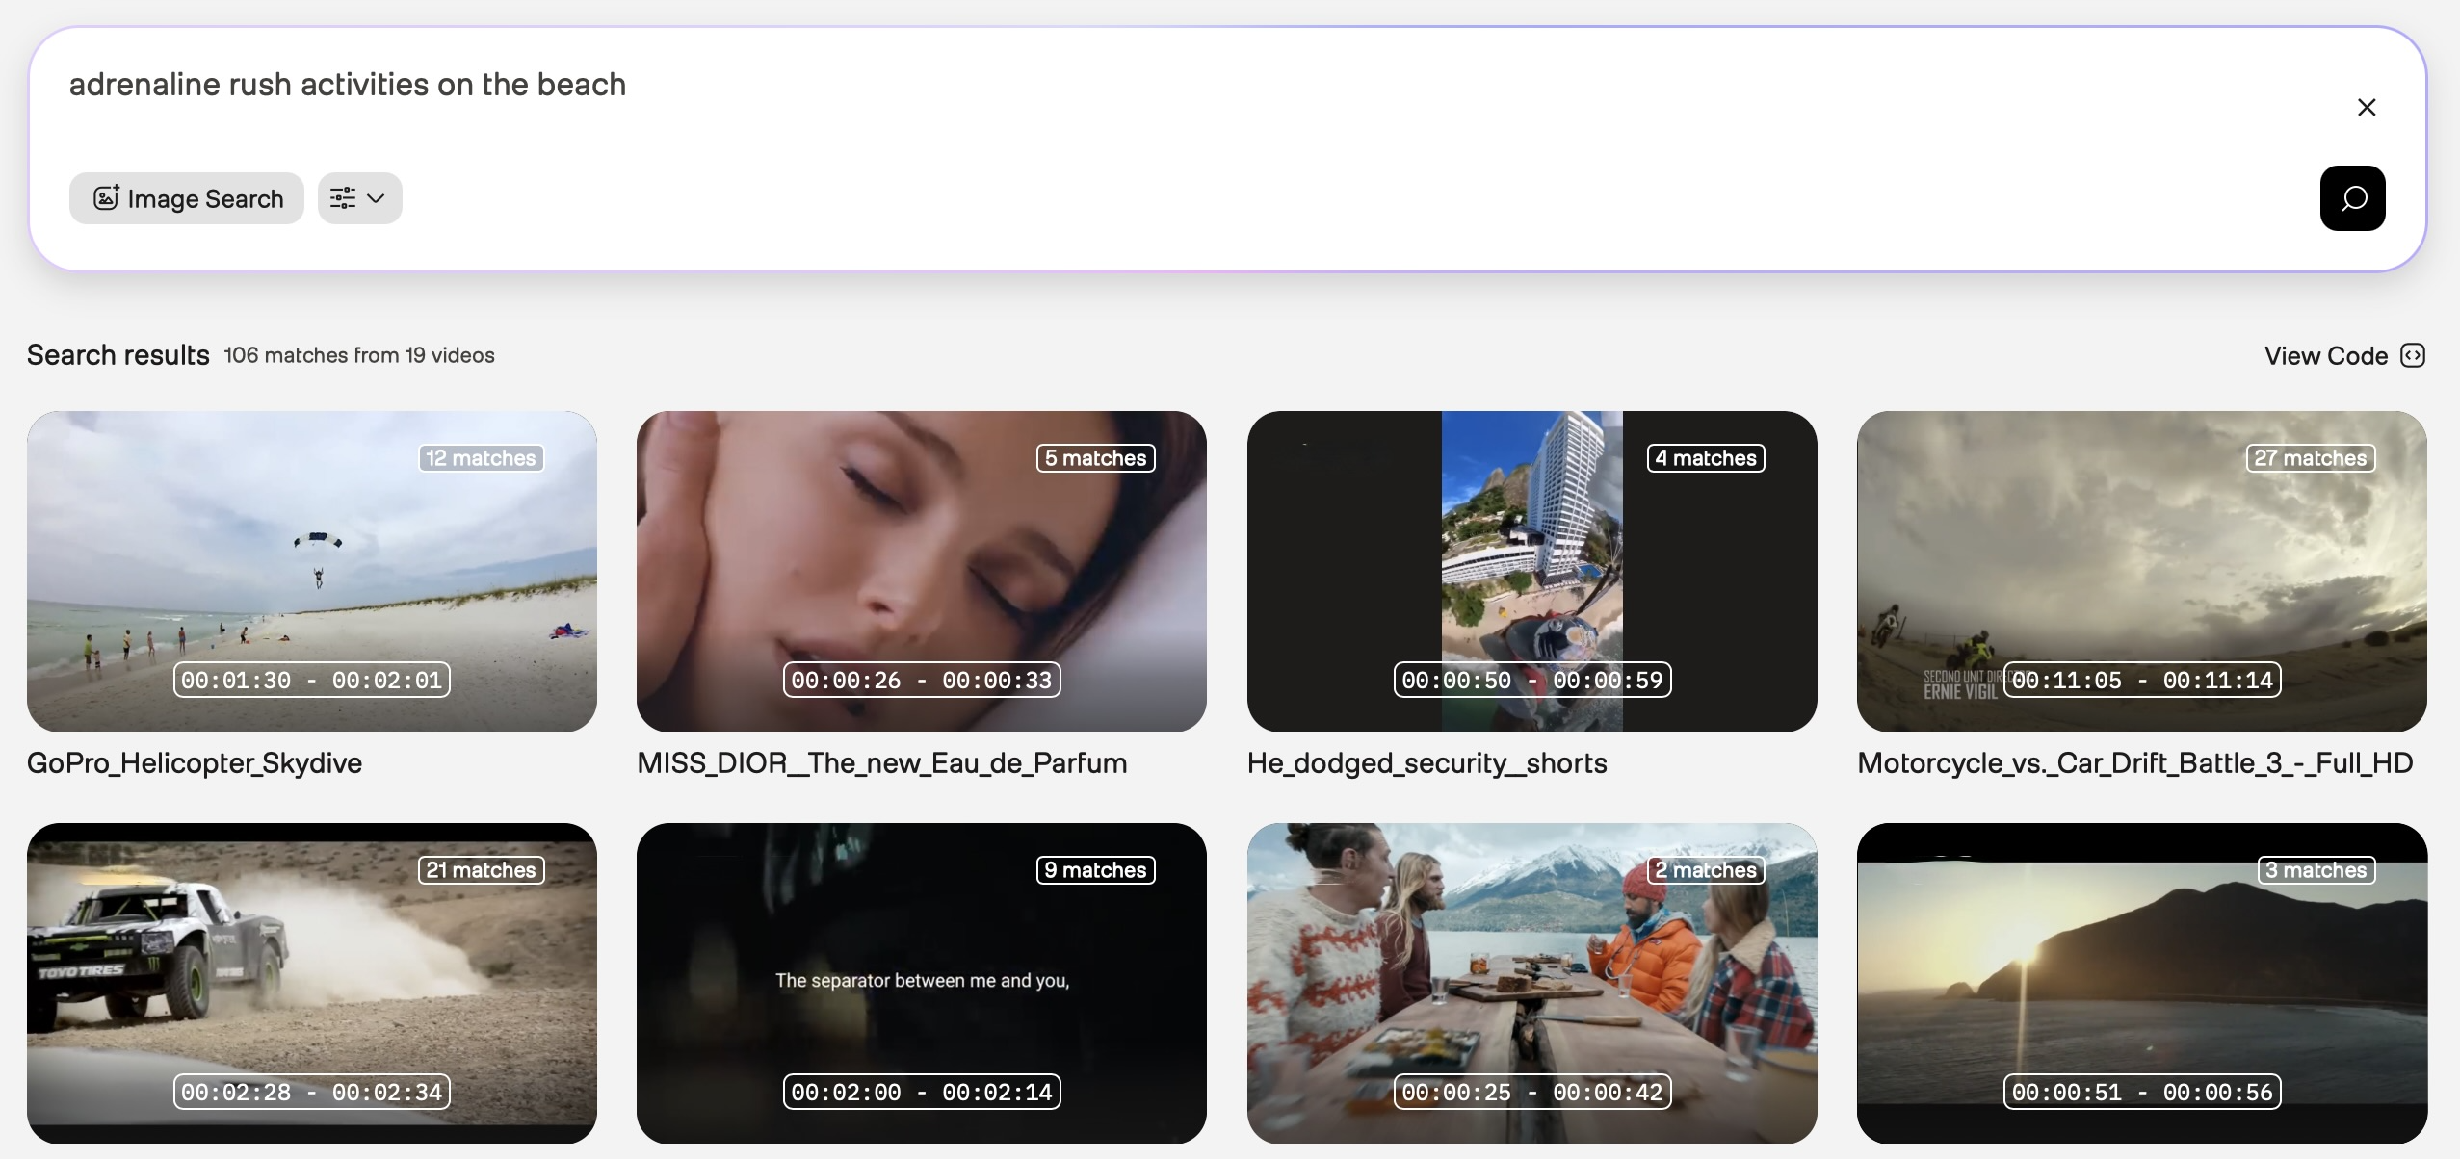Clear the search query with X icon
This screenshot has width=2460, height=1159.
2367,107
